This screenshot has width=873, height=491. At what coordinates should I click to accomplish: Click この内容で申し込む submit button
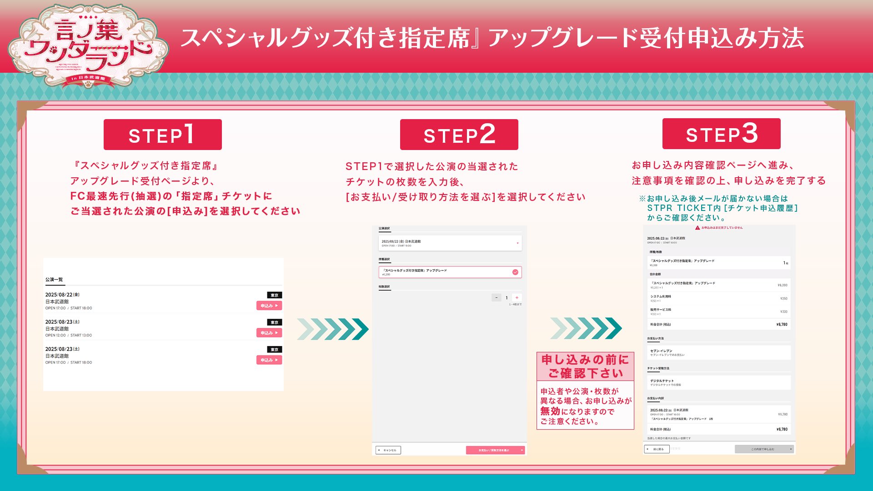click(764, 449)
